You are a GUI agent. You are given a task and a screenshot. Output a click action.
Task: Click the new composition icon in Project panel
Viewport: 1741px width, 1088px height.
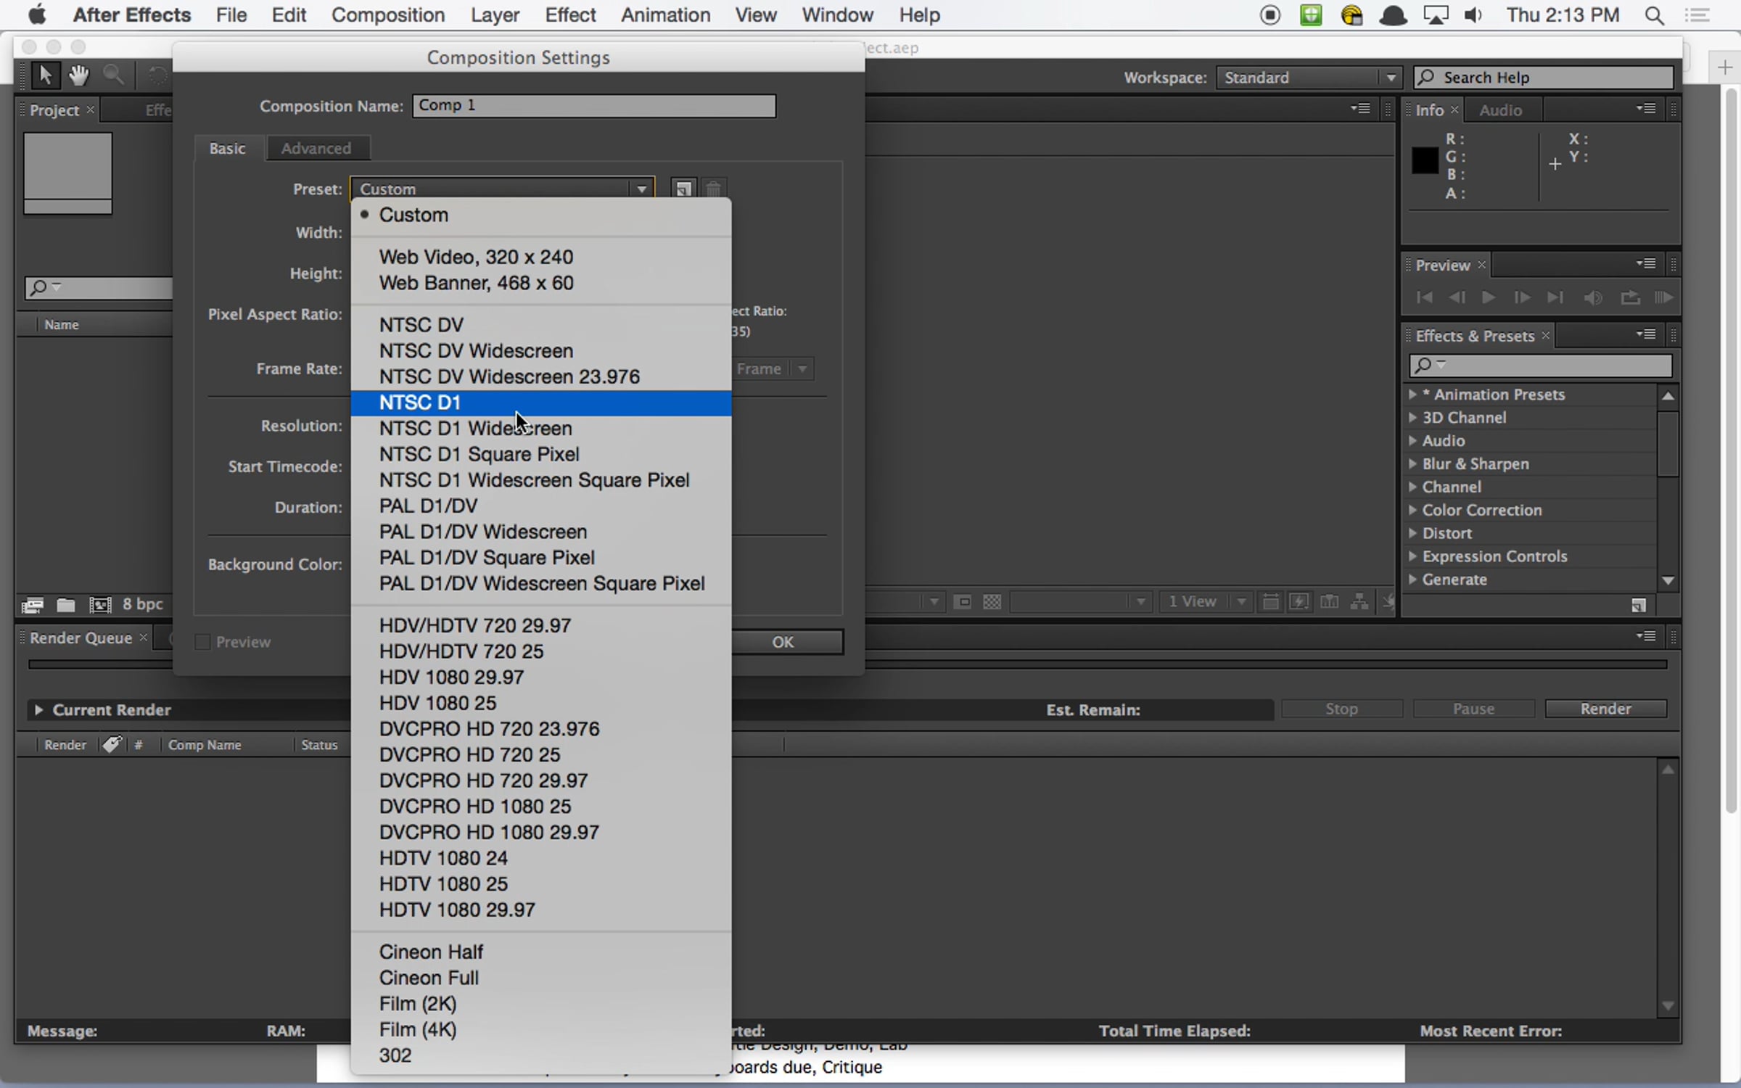coord(99,604)
